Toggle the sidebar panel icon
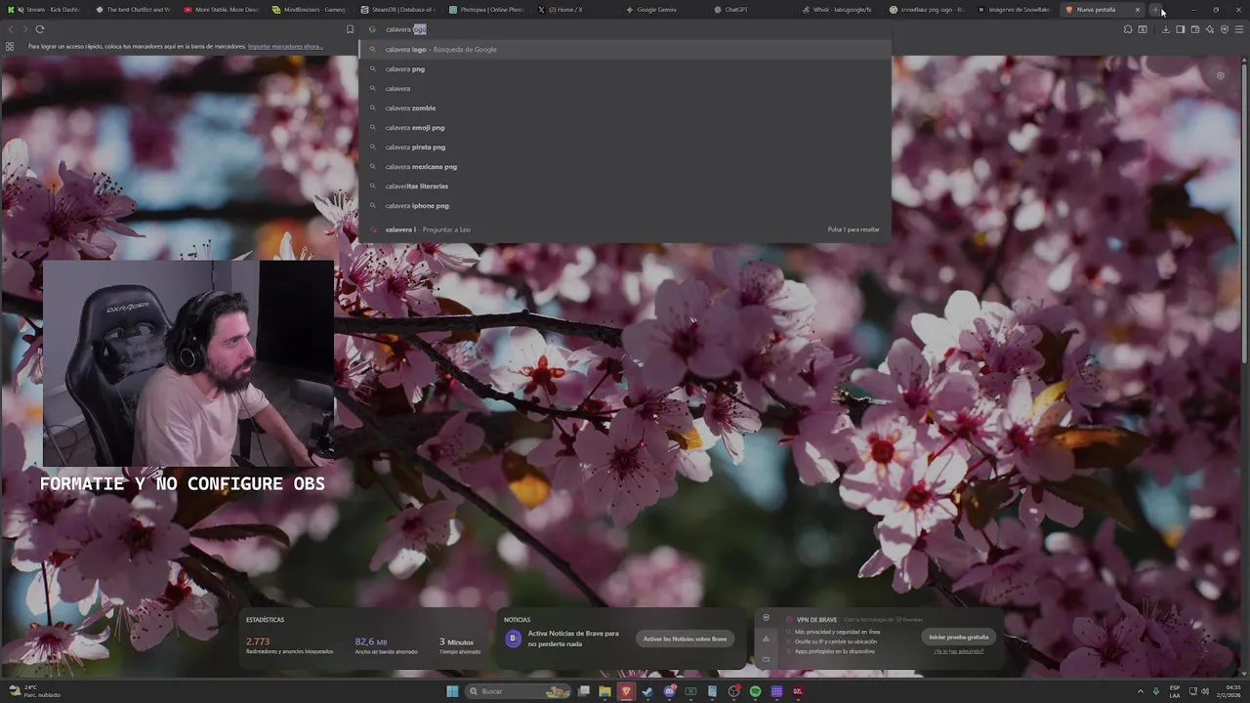 tap(1181, 29)
